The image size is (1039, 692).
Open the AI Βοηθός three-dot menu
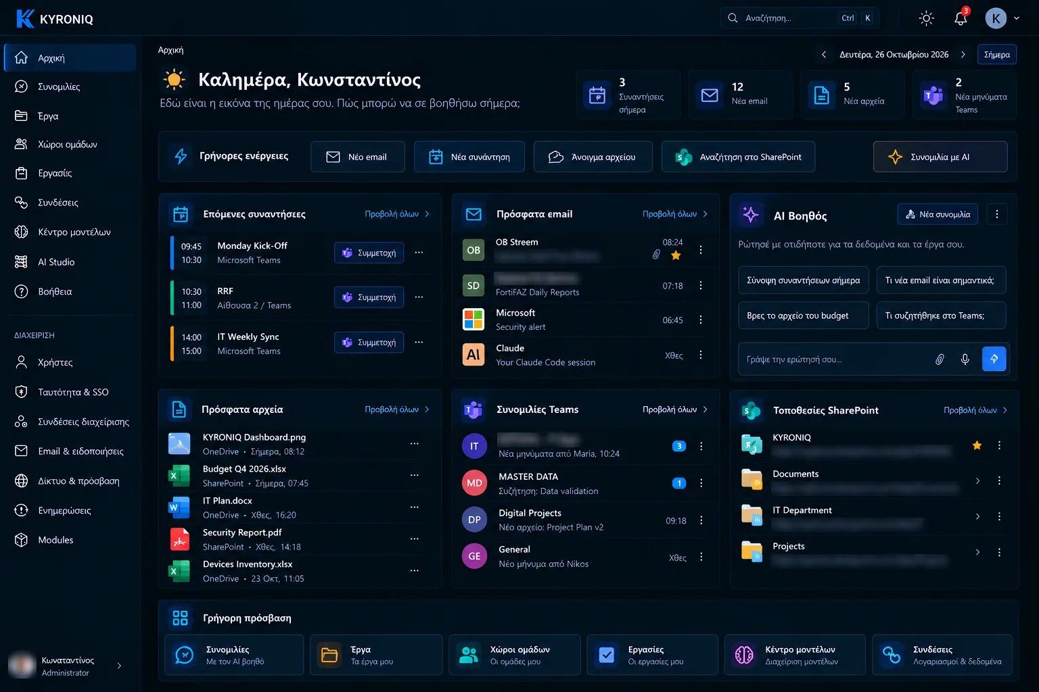click(996, 215)
